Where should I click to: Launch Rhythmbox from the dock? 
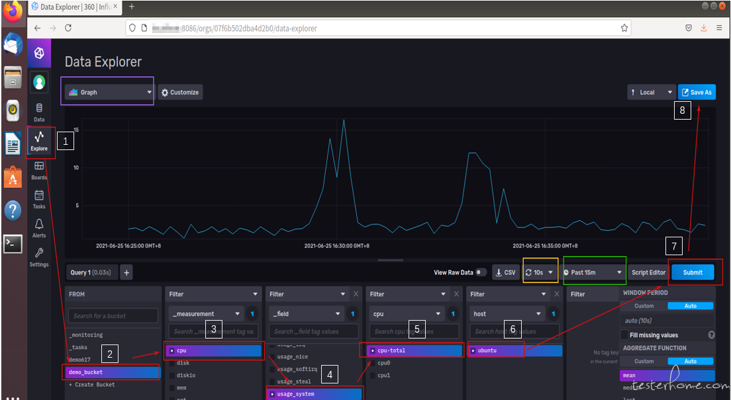(13, 110)
